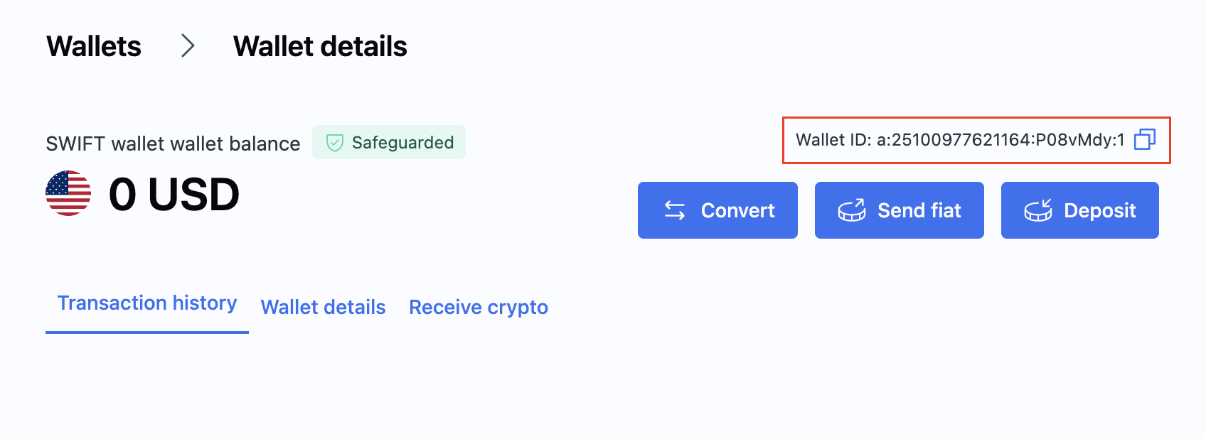Click the SWIFT wallet balance label
Viewport: 1206px width, 439px height.
(x=173, y=143)
